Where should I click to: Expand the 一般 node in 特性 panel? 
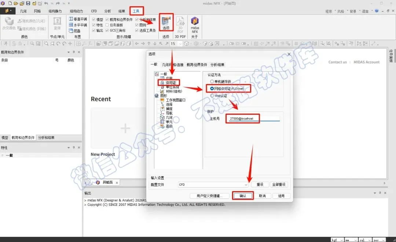3,155
